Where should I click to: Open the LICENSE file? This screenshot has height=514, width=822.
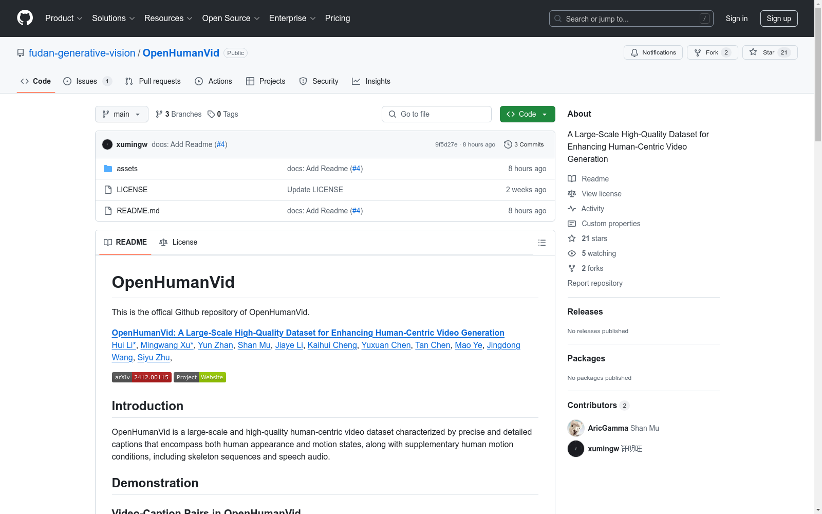coord(132,190)
